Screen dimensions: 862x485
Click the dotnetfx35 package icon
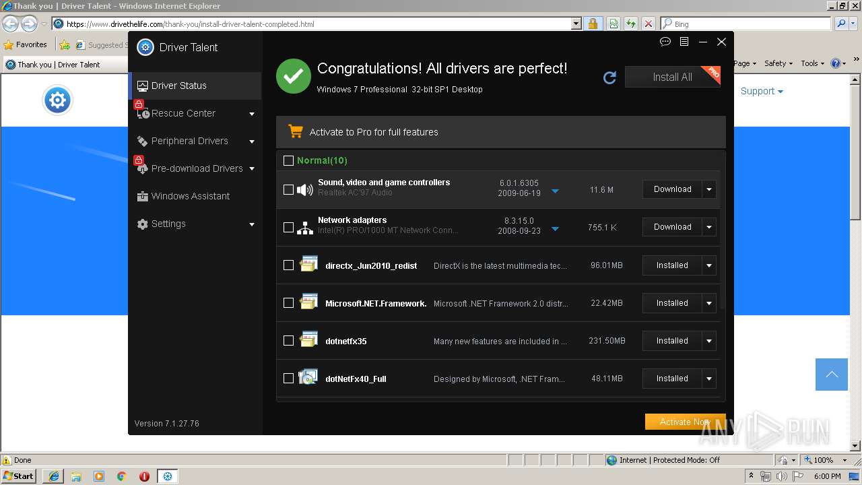click(x=308, y=340)
